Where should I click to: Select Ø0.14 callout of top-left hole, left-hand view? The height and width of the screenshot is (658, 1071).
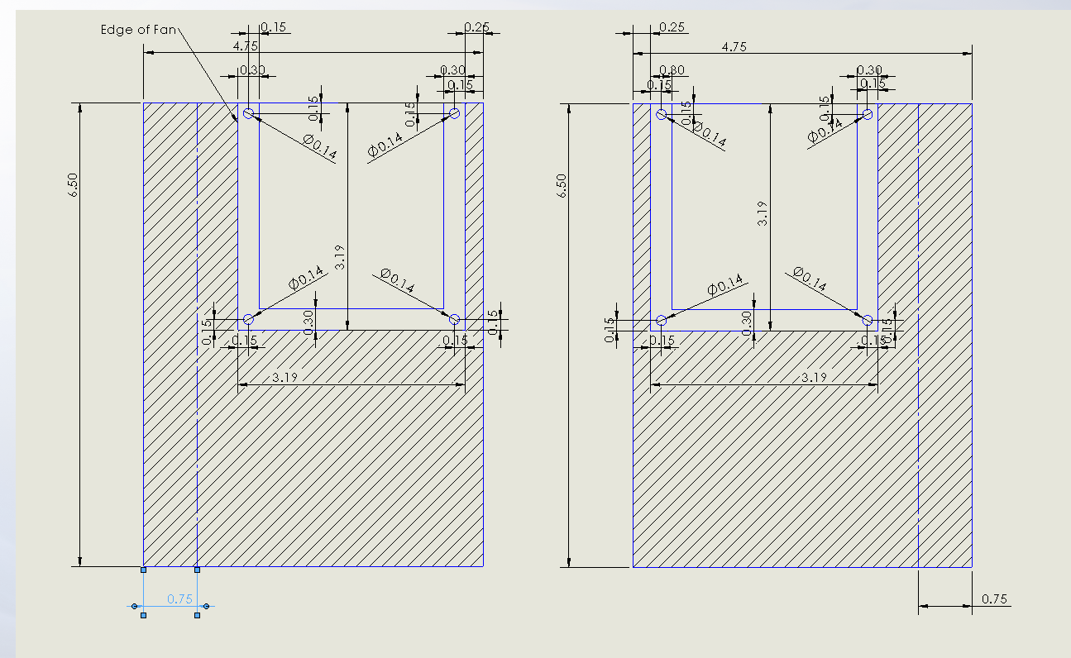pos(319,147)
